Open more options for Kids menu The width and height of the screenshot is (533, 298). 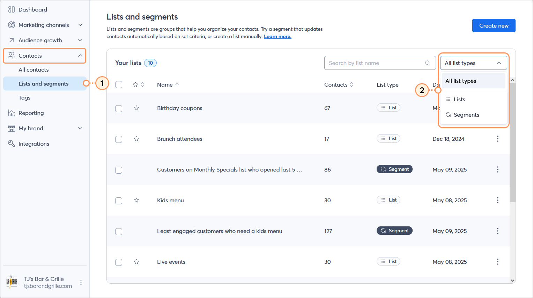pos(498,200)
